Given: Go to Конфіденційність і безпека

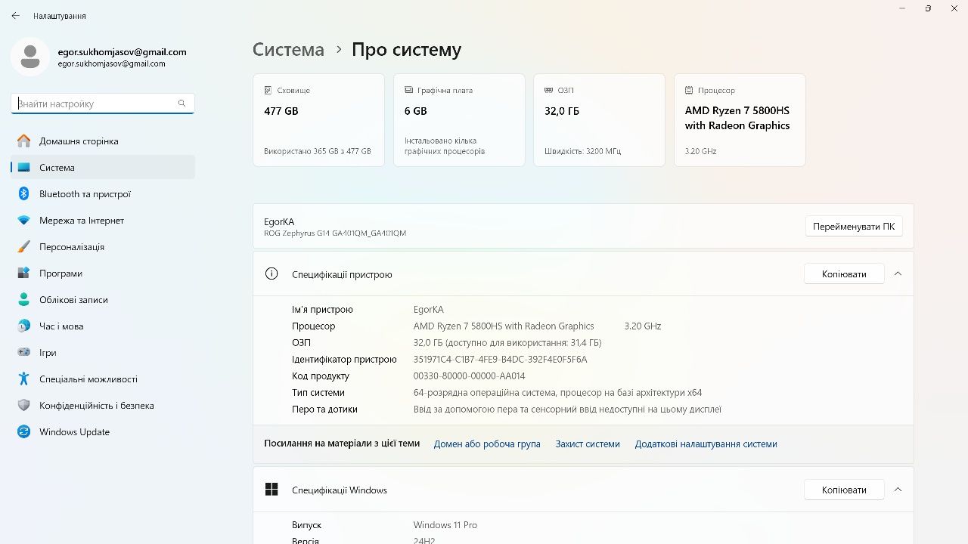Looking at the screenshot, I should (103, 406).
